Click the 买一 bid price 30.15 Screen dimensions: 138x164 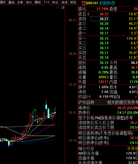tap(104, 38)
